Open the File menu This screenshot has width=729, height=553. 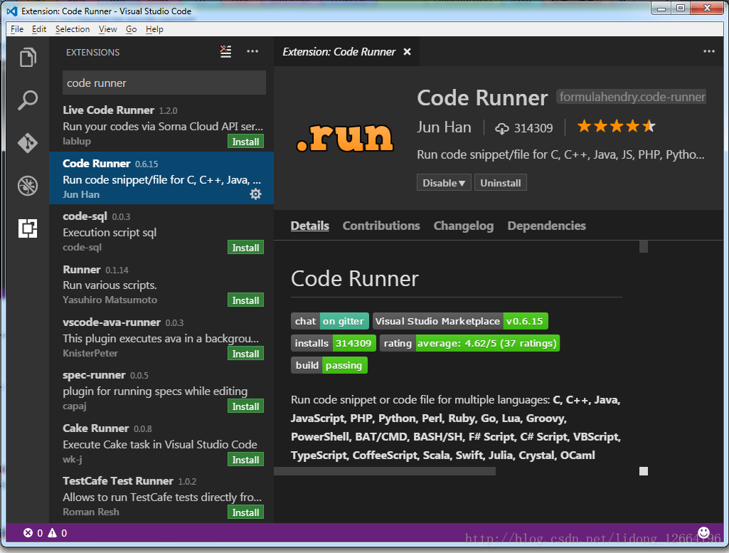(17, 29)
